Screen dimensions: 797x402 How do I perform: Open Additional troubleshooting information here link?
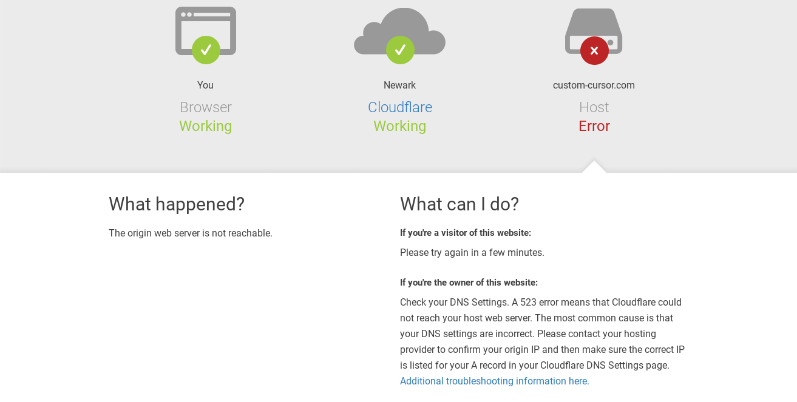495,381
